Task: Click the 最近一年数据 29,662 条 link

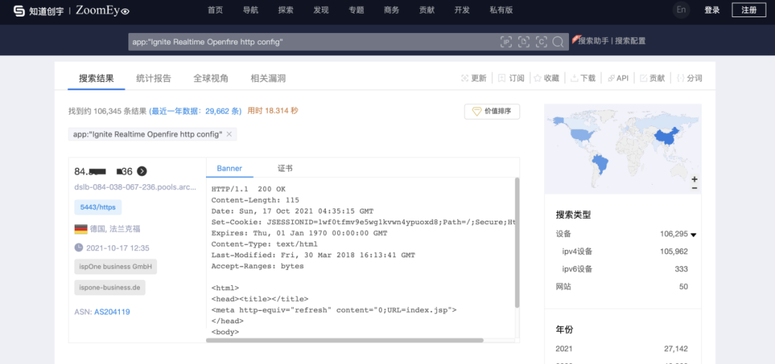Action: pos(195,112)
